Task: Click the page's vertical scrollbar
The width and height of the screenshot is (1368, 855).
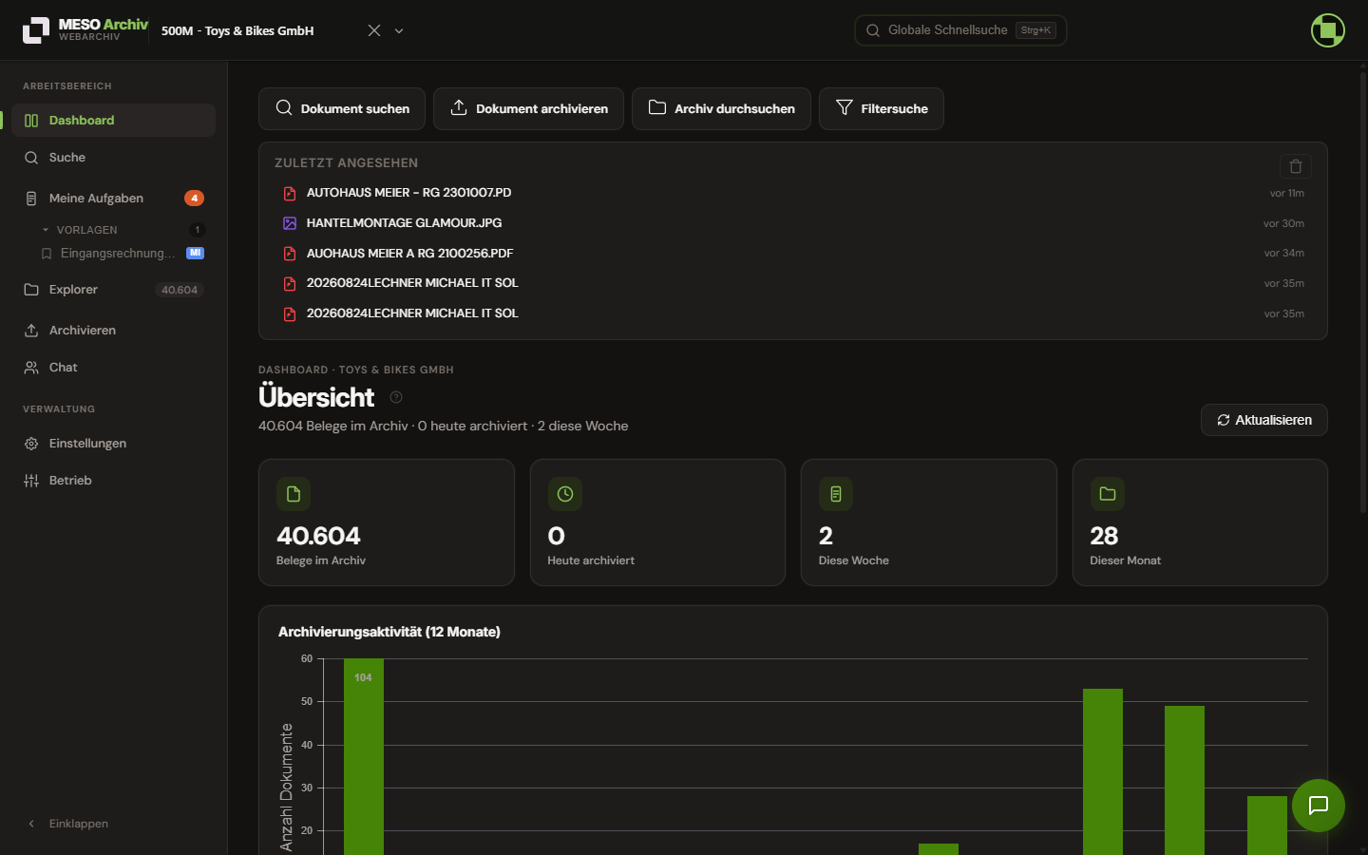Action: point(1363,293)
